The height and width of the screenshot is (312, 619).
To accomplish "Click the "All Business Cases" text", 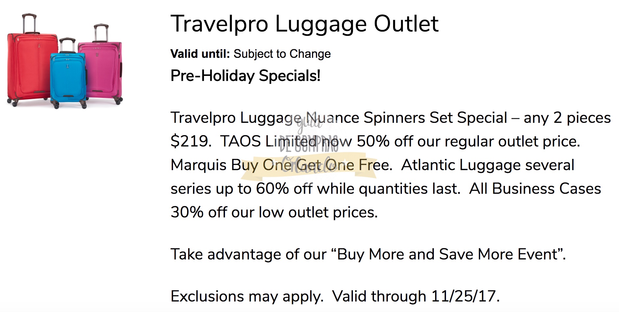I will point(535,189).
